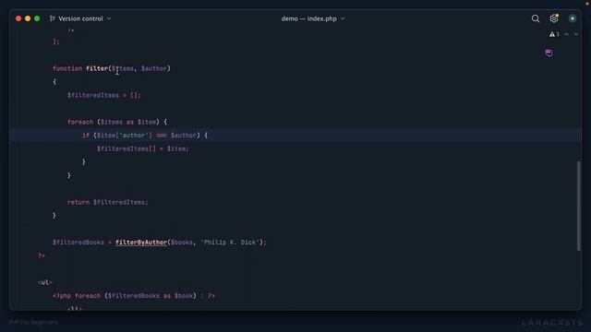
Task: Click the $author parameter in function signature
Action: (x=154, y=68)
